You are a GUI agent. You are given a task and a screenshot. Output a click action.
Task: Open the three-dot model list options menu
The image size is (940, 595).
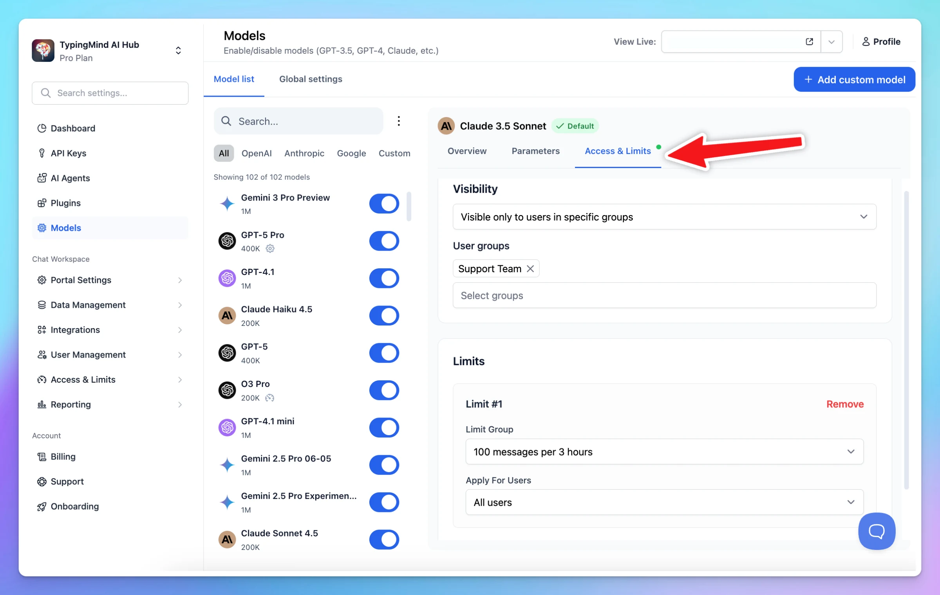tap(398, 121)
